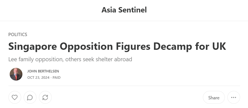Image resolution: width=248 pixels, height=108 pixels.
Task: Open the Asia Sentinel publication home link
Action: click(124, 10)
